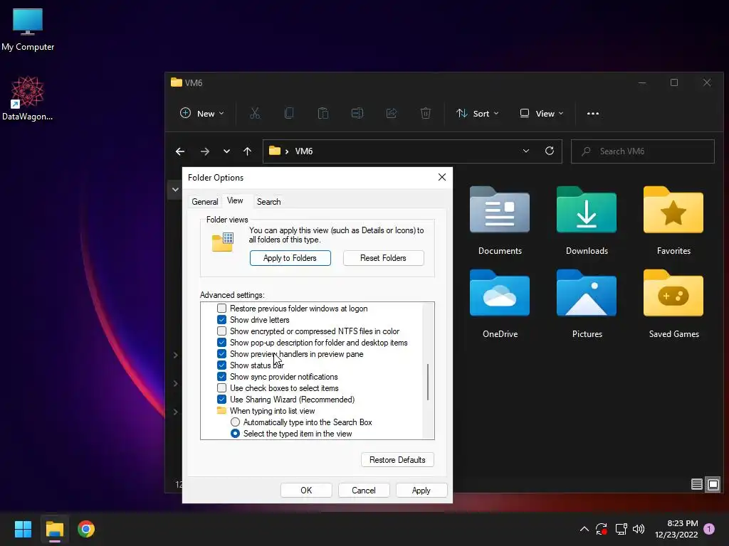Image resolution: width=729 pixels, height=546 pixels.
Task: Check Restore previous folder windows at logon
Action: coord(222,309)
